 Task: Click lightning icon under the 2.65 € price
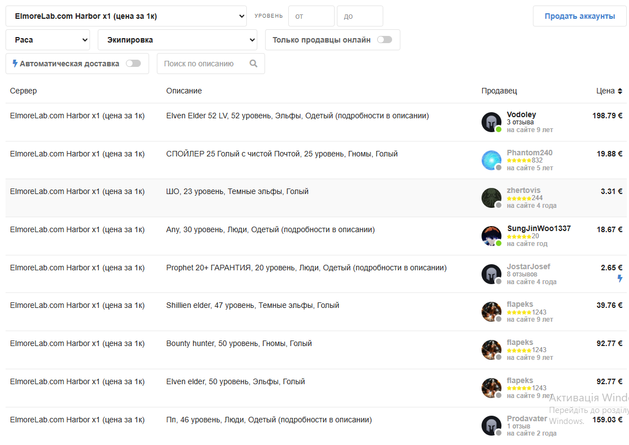(x=620, y=279)
